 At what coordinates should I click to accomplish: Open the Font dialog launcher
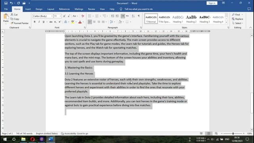coord(85,28)
